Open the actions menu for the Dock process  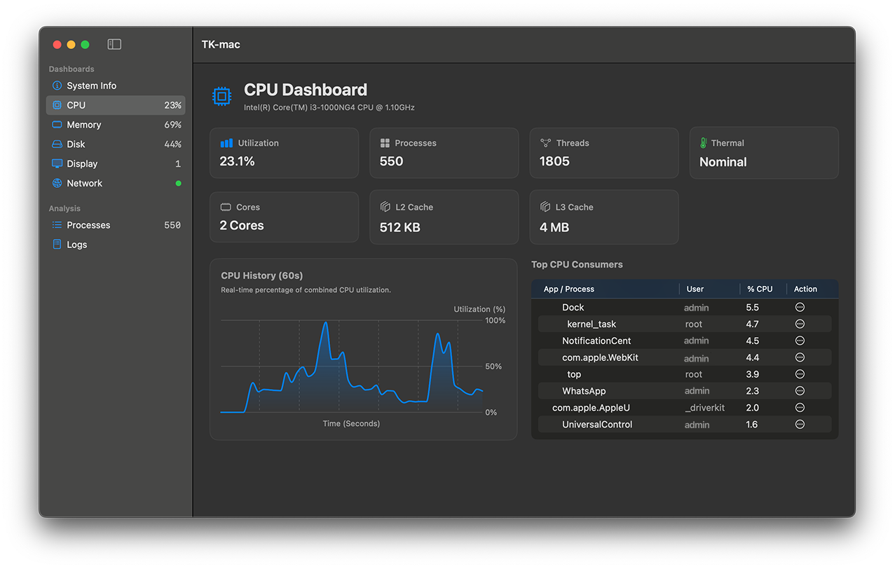(799, 307)
